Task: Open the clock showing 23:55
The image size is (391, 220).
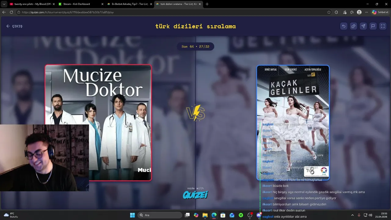Action: pos(381,215)
